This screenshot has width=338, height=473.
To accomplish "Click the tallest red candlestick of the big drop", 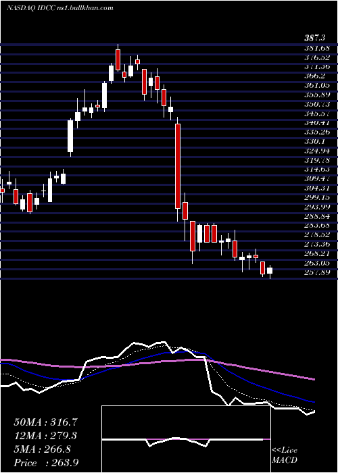I will pyautogui.click(x=178, y=166).
